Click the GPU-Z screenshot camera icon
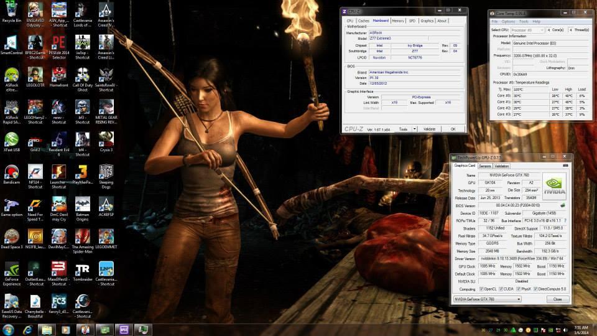The height and width of the screenshot is (336, 597). click(x=565, y=166)
